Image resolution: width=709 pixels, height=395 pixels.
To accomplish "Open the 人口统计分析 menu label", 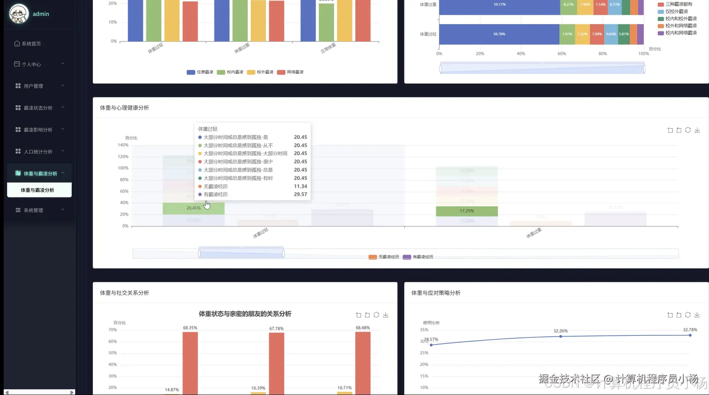I will pyautogui.click(x=38, y=152).
